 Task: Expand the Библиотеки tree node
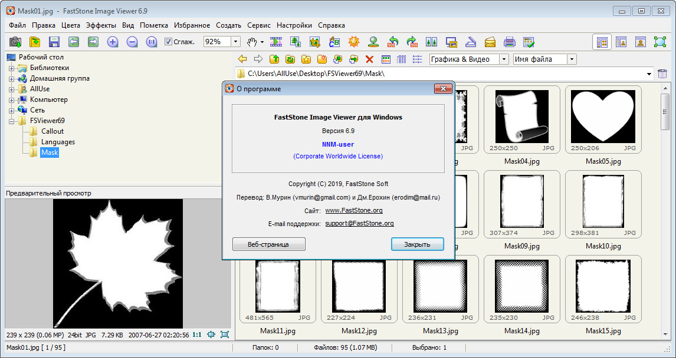[x=11, y=68]
